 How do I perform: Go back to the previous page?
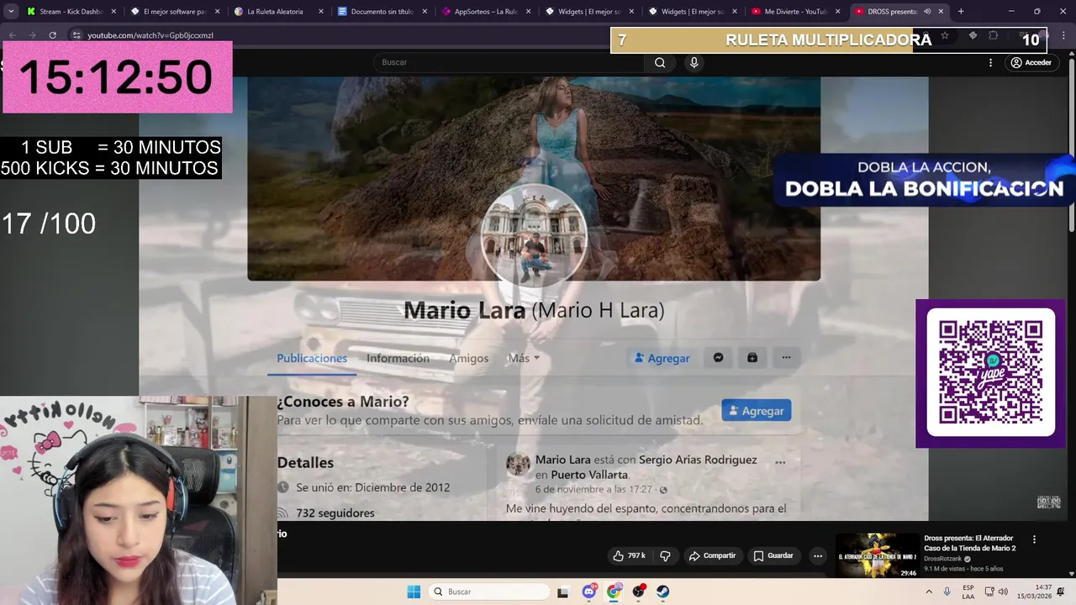tap(13, 35)
